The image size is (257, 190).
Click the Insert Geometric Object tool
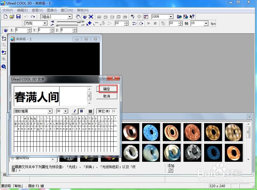tap(4, 66)
